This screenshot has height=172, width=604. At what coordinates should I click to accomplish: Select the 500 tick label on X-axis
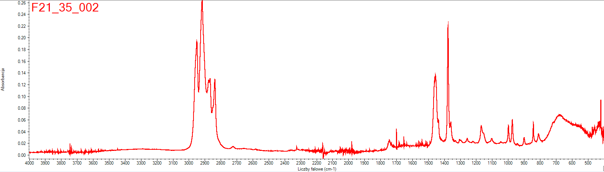[x=588, y=163]
